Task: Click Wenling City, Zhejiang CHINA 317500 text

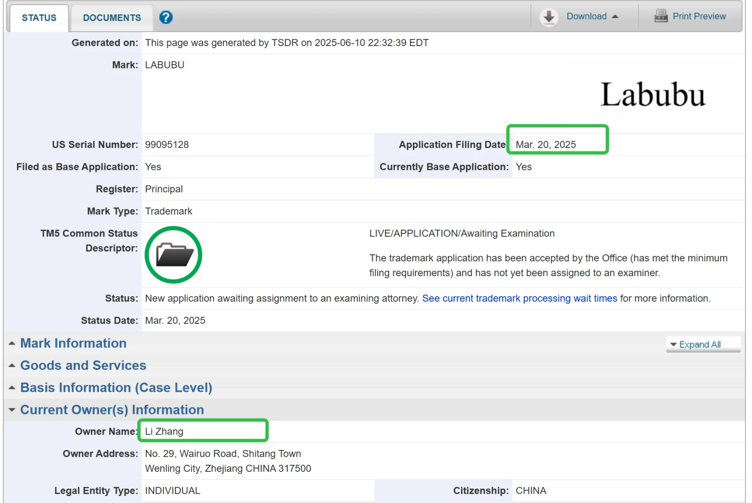Action: click(228, 469)
